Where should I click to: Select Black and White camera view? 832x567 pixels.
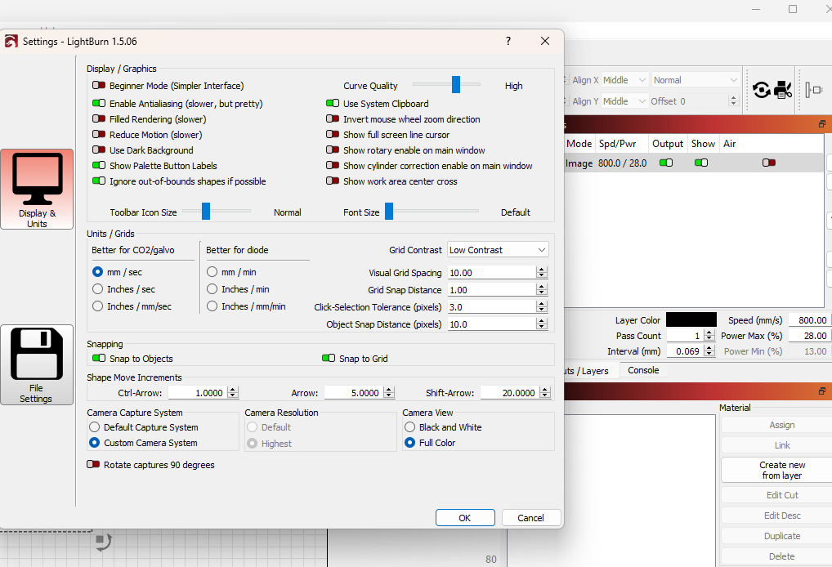(409, 427)
